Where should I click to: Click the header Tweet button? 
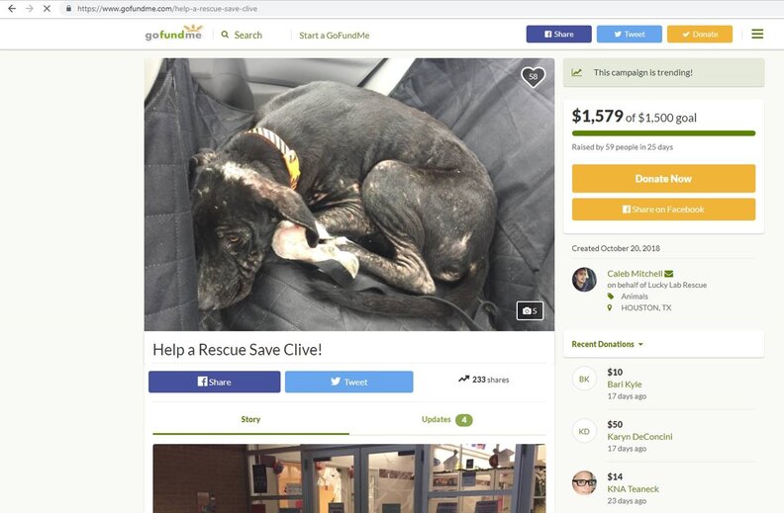(x=629, y=34)
